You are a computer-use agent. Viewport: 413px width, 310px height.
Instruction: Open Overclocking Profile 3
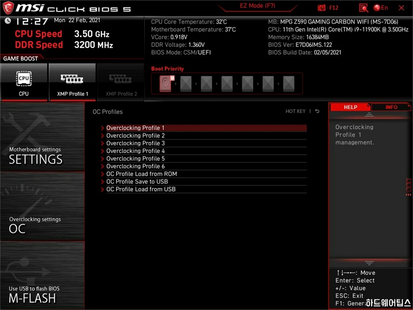pyautogui.click(x=206, y=143)
